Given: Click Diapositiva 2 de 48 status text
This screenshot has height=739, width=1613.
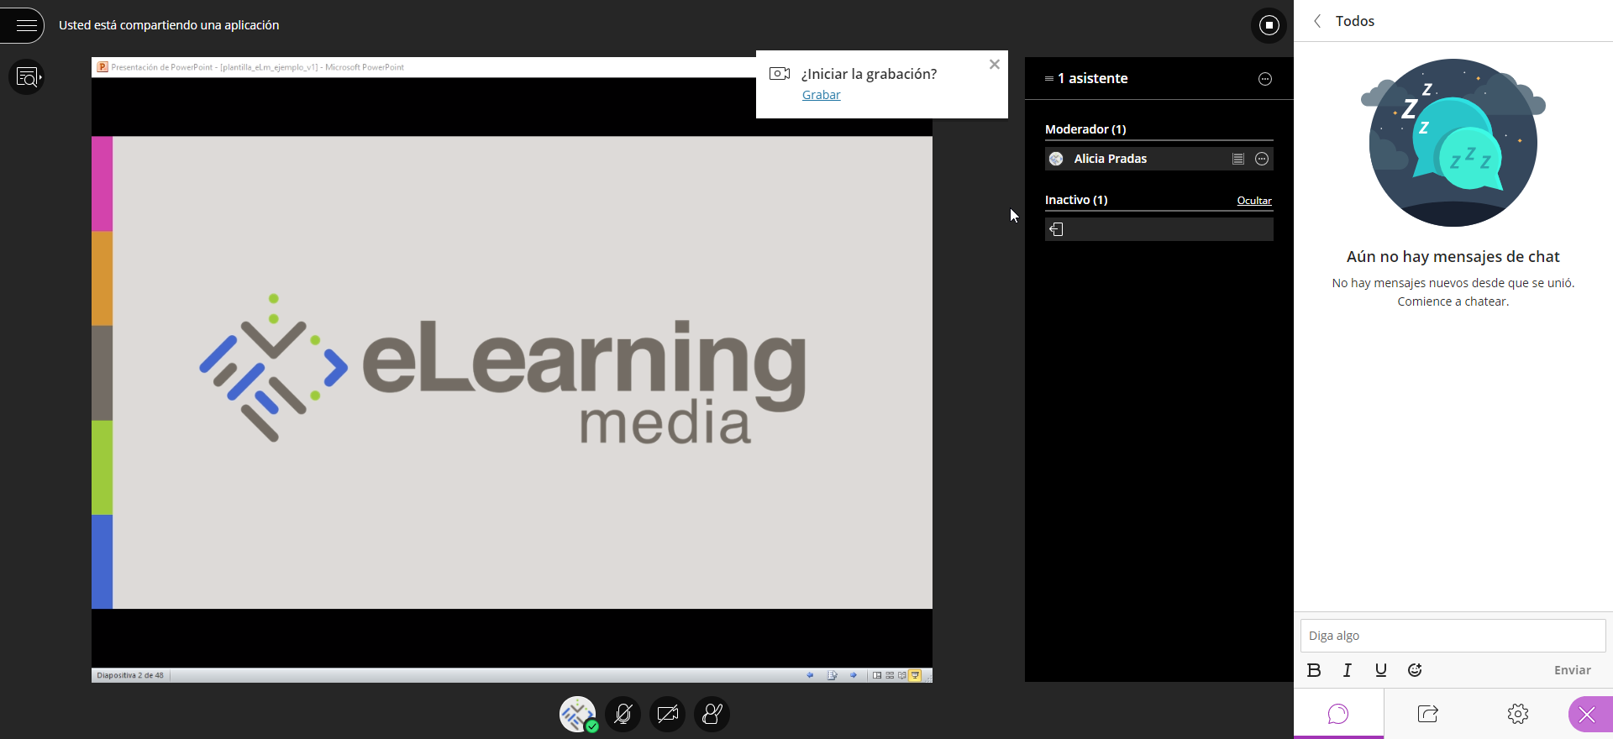Looking at the screenshot, I should coord(130,675).
